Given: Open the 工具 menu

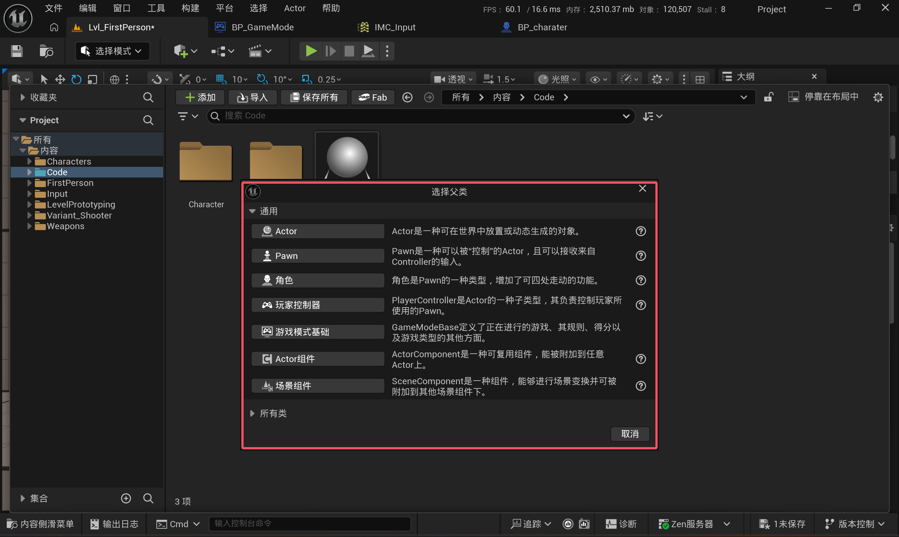Looking at the screenshot, I should 156,8.
